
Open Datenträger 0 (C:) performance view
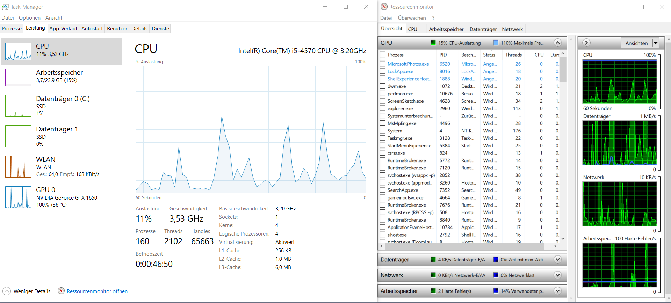pyautogui.click(x=62, y=106)
